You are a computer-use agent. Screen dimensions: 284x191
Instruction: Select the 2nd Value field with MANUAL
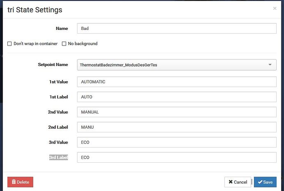(x=177, y=112)
